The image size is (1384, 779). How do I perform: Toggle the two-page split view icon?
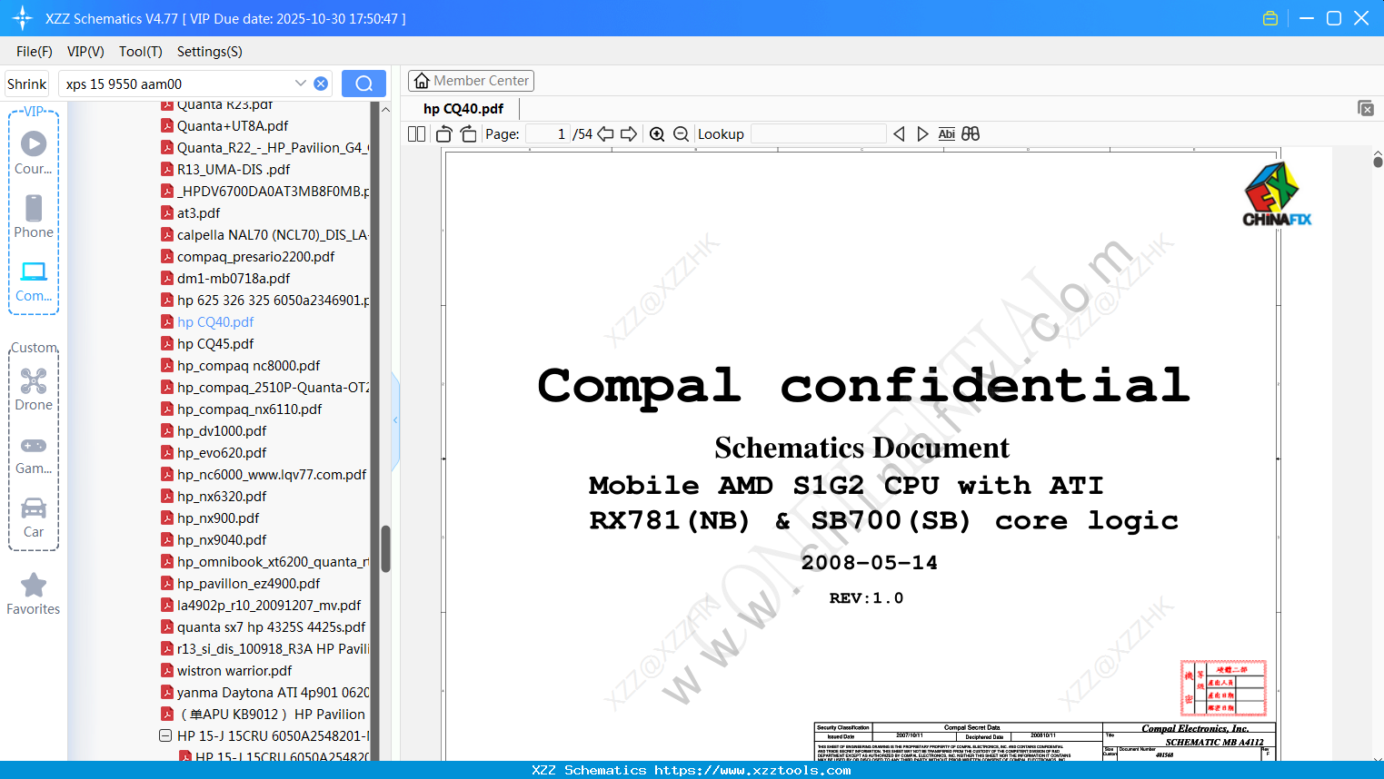[x=416, y=134]
